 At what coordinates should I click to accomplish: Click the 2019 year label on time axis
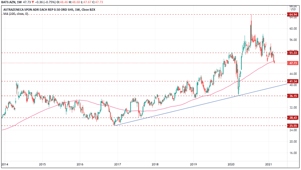[193, 165]
